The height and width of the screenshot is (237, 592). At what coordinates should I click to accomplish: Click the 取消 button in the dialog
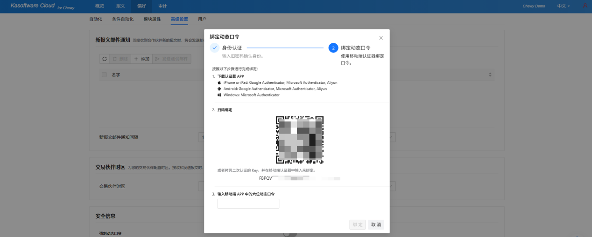click(x=376, y=224)
